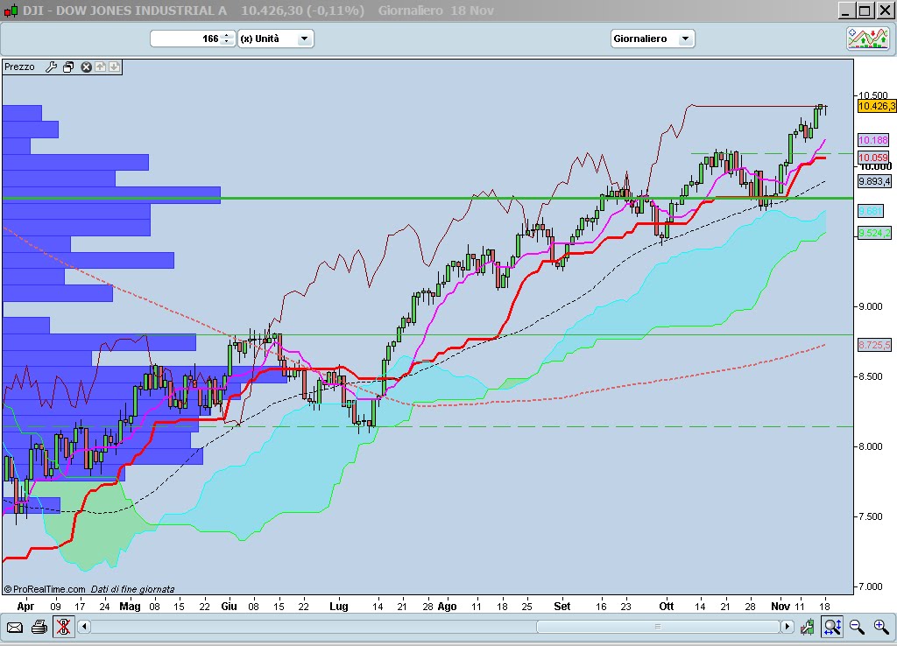This screenshot has width=897, height=646.
Task: Zoom out with minus magnifier
Action: [857, 627]
